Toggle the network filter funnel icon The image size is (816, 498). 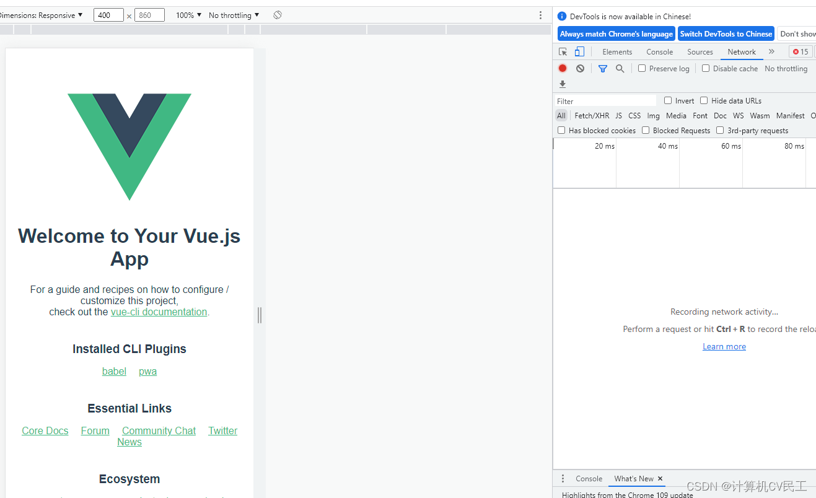click(602, 69)
